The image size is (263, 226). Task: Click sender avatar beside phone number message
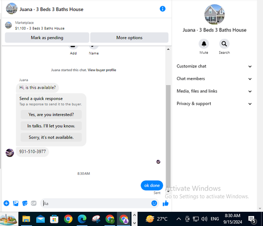tap(9, 153)
